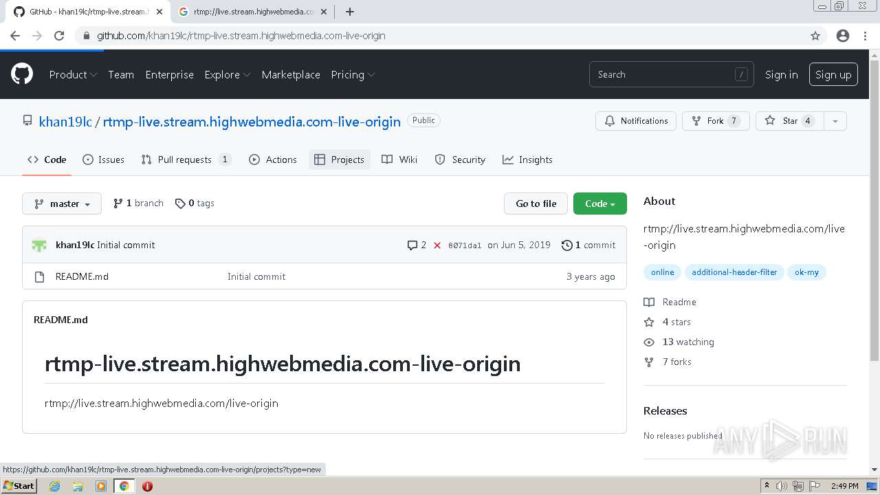Open commit hash 8071da1
This screenshot has height=495, width=880.
[x=465, y=245]
